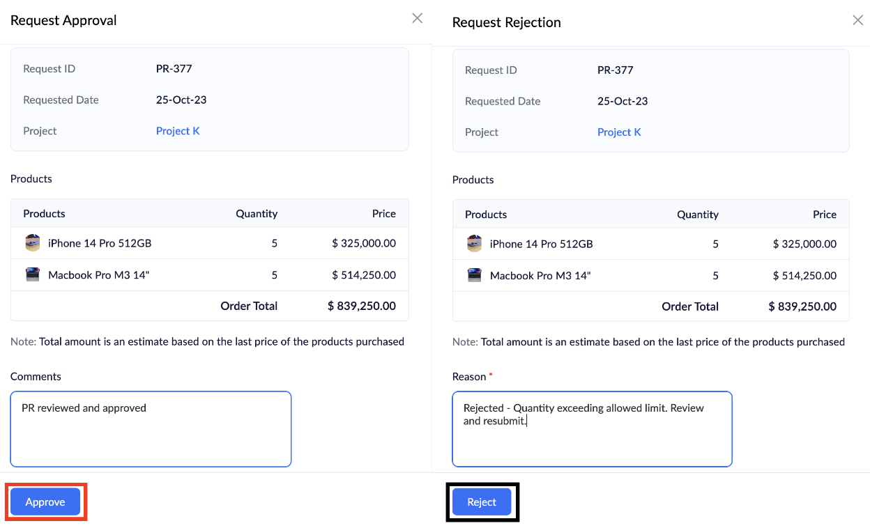Close the Request Approval dialog
The width and height of the screenshot is (870, 528).
coord(417,18)
